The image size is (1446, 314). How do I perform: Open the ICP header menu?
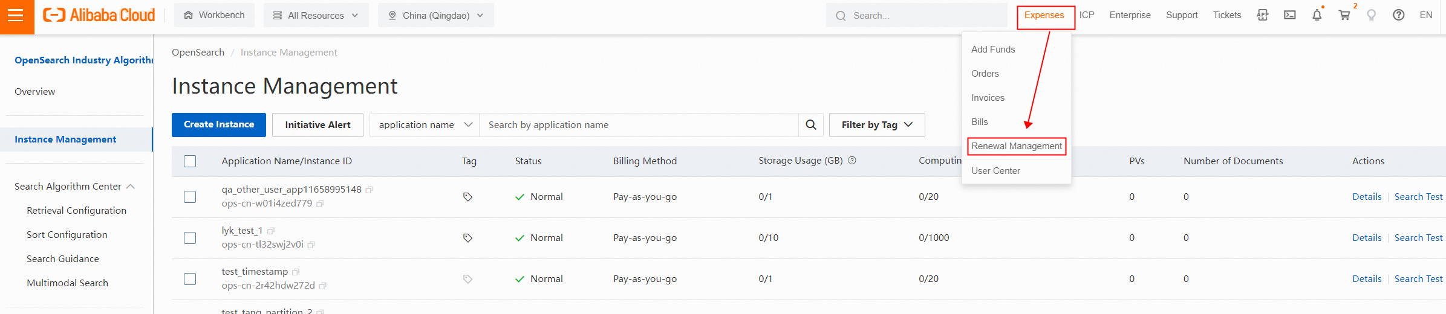click(x=1087, y=15)
